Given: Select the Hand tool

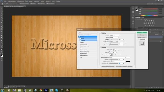Looking at the screenshot, I should (2, 49).
